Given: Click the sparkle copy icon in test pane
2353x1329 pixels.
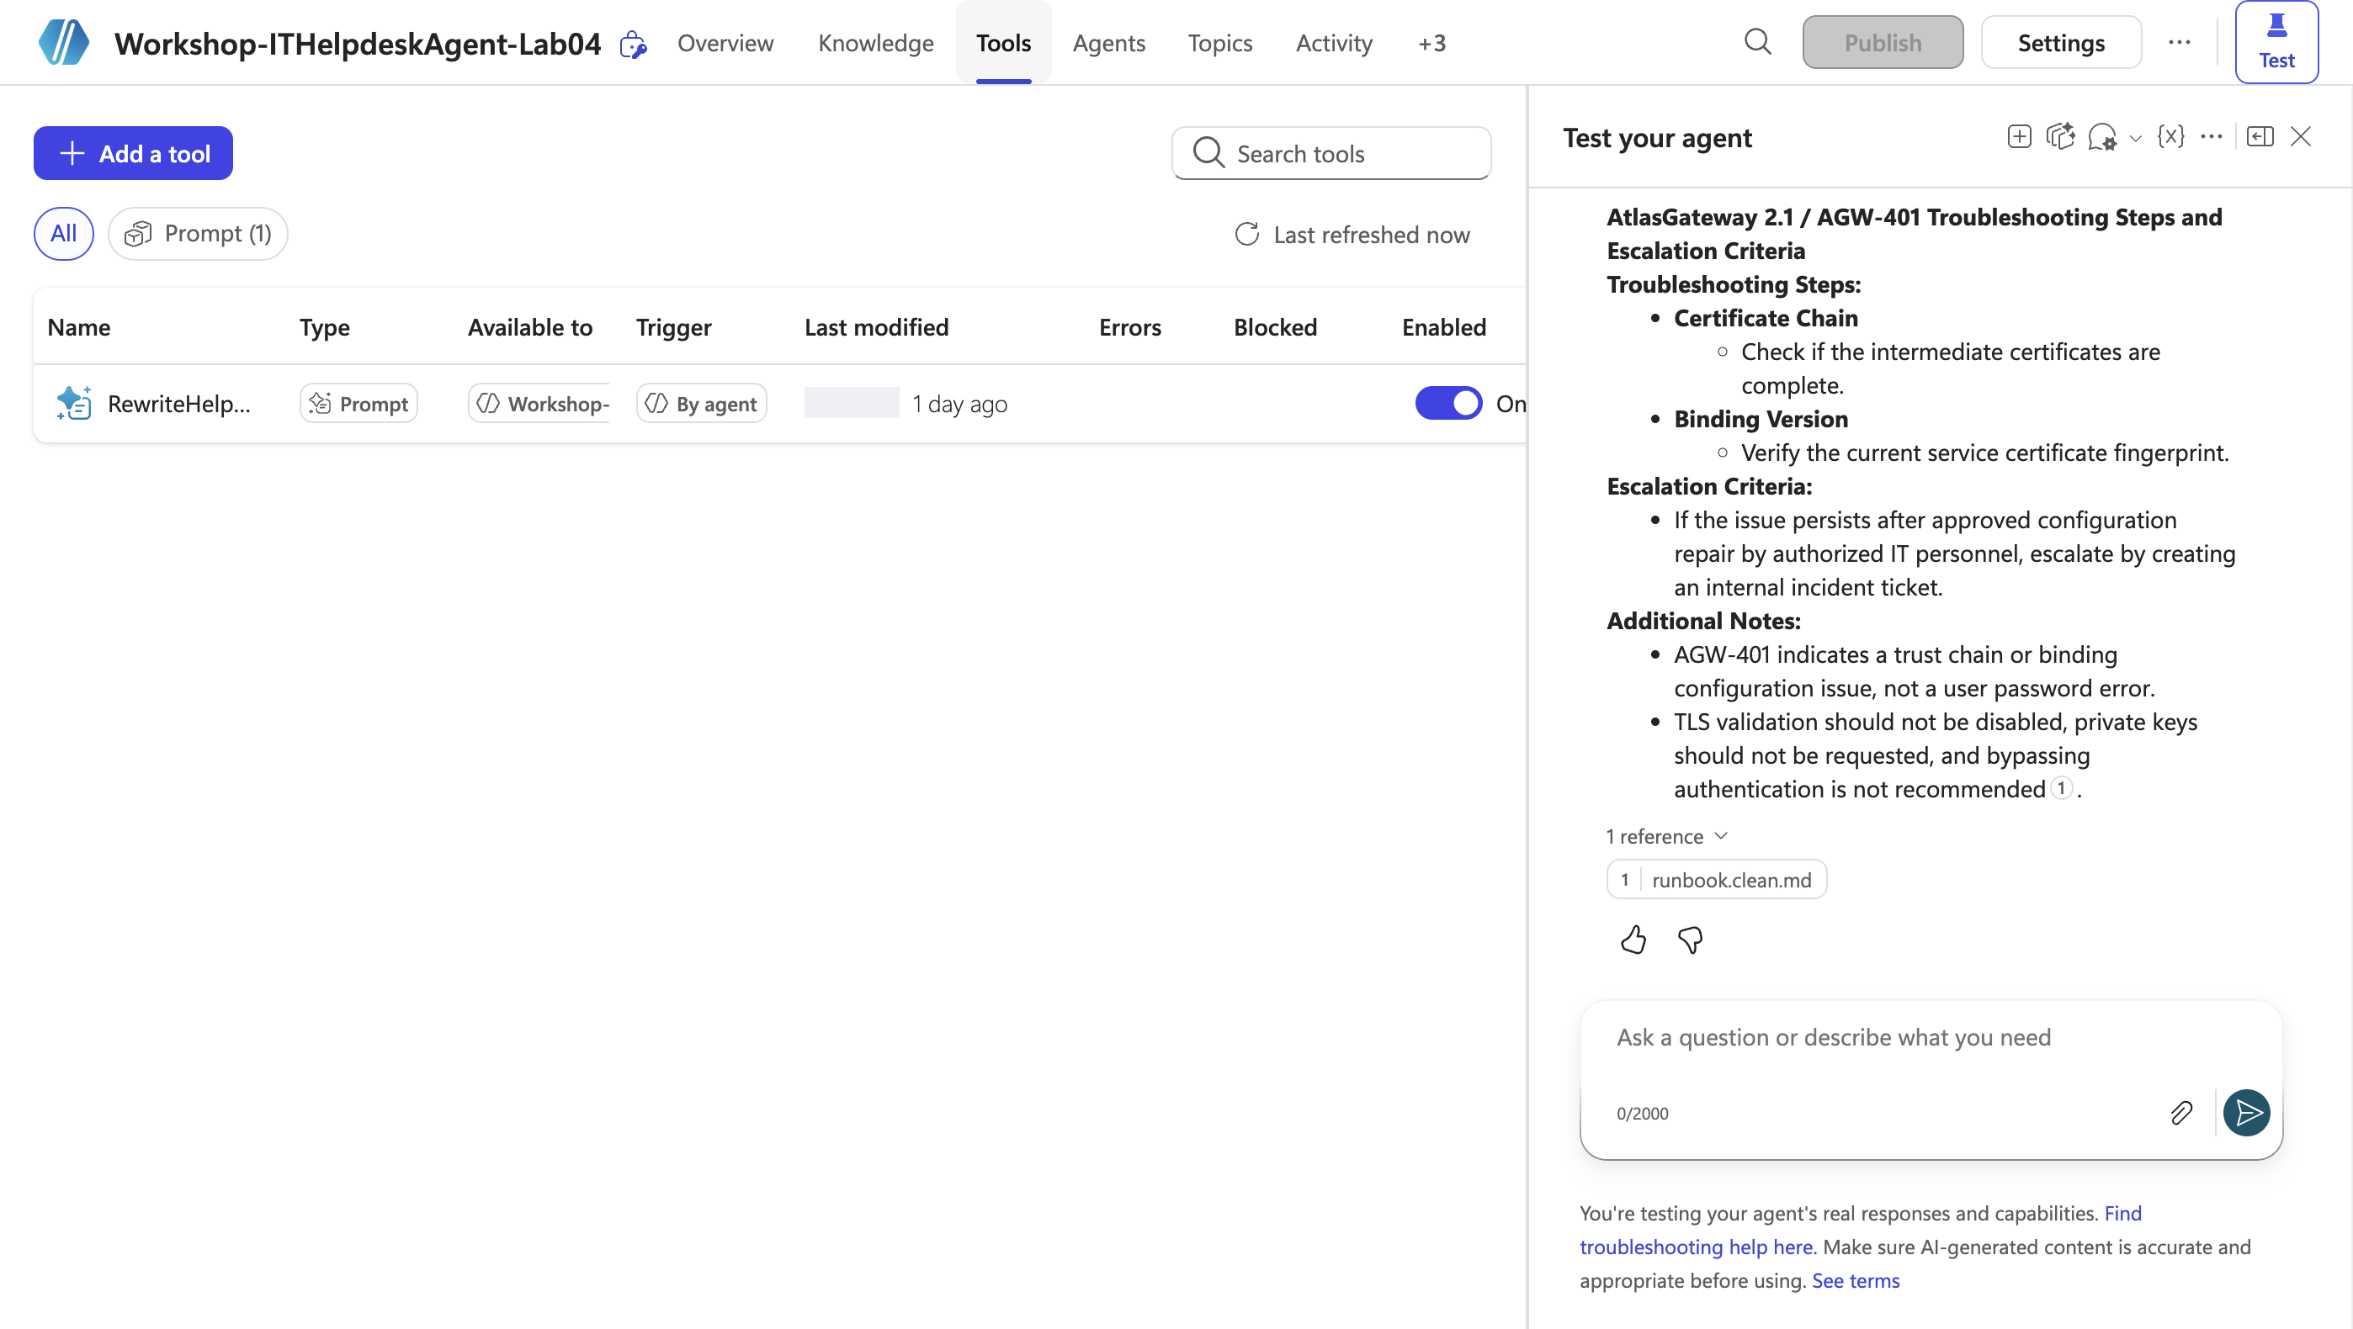Looking at the screenshot, I should tap(2061, 137).
